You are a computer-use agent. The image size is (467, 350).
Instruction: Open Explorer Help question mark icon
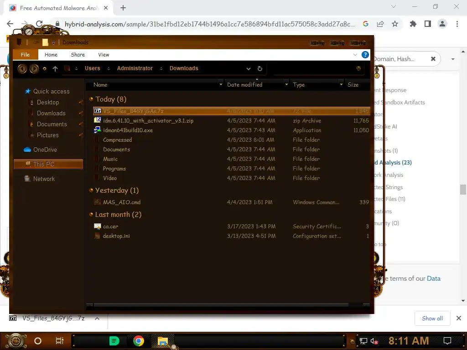[x=365, y=55]
